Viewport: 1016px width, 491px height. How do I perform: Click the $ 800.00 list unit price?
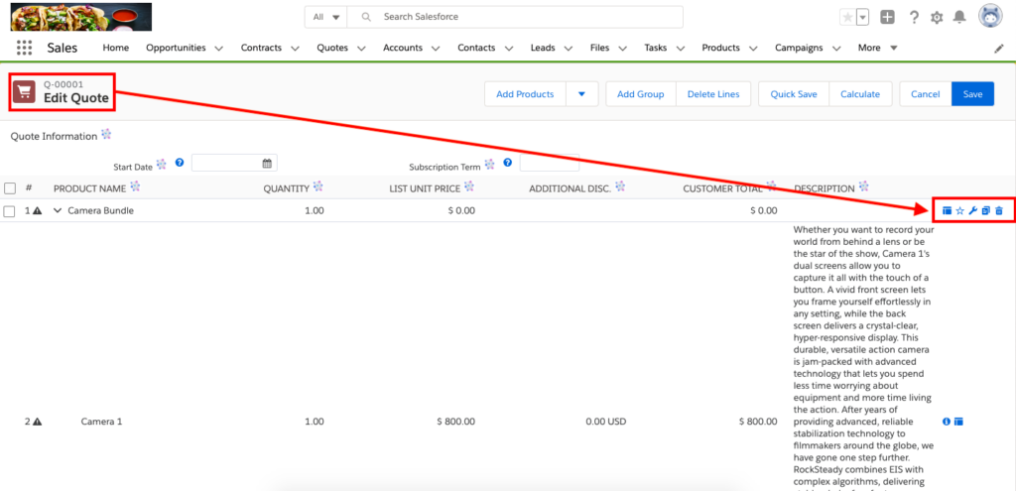pos(456,422)
